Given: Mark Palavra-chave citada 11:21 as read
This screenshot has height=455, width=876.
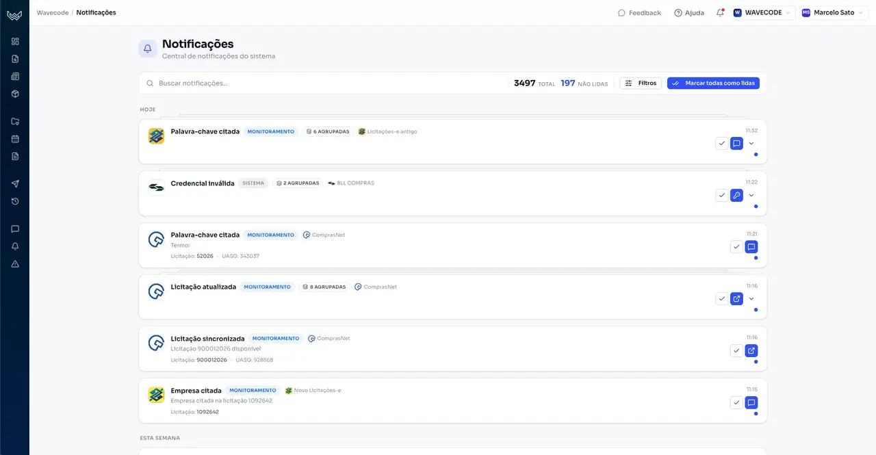Looking at the screenshot, I should pos(736,247).
